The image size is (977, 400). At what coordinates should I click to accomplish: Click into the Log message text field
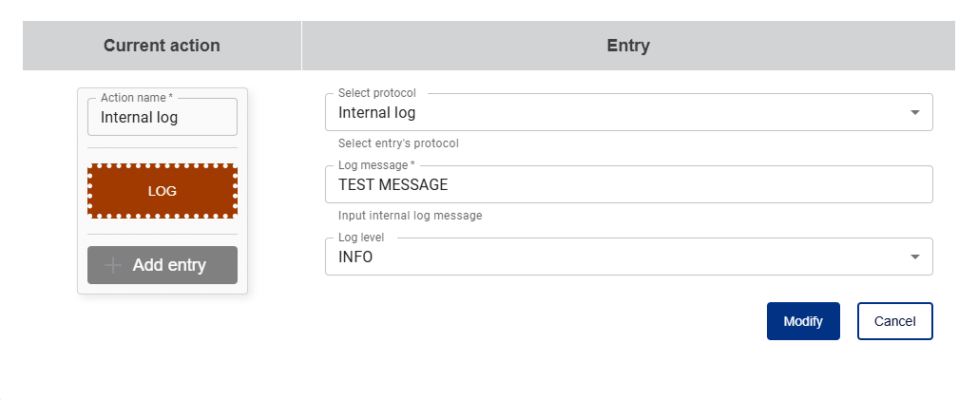(x=627, y=185)
